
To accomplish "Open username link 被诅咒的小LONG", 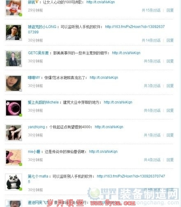I will (x=42, y=27).
